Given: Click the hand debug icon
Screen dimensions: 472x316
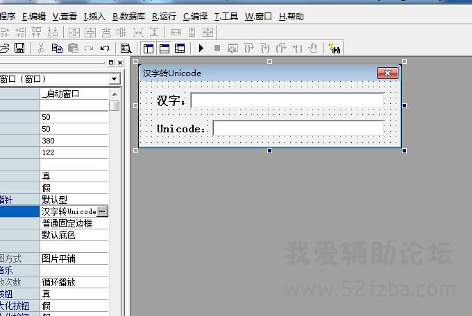Looking at the screenshot, I should (x=313, y=48).
